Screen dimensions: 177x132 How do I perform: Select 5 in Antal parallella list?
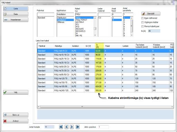[127, 27]
